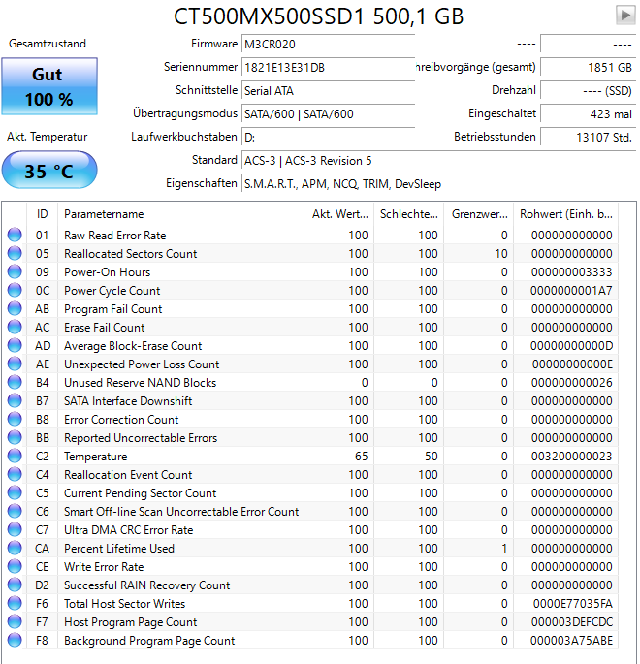Click status orb for Reported Uncorrectable Errors
The image size is (640, 664).
tap(15, 437)
